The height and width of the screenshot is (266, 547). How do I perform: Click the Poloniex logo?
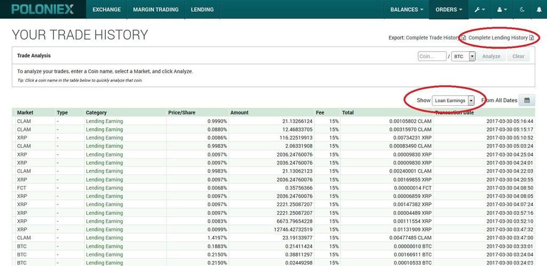click(x=42, y=9)
